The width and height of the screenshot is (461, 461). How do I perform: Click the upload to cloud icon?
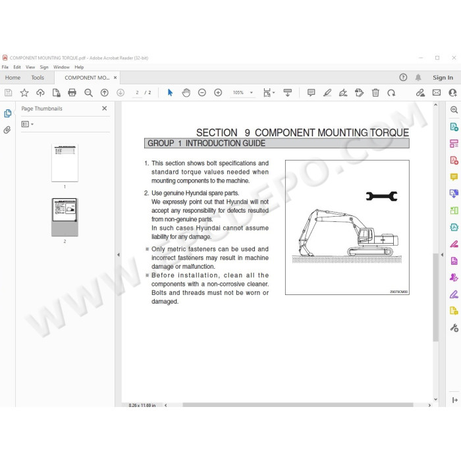40,93
